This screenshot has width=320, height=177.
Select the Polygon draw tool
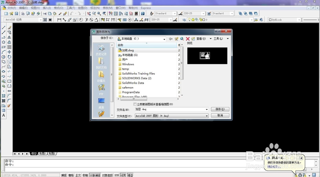(x=4, y=42)
